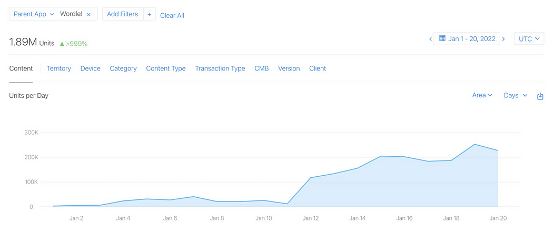Viewport: 553px width, 232px height.
Task: Click the Add Filters button
Action: 122,14
